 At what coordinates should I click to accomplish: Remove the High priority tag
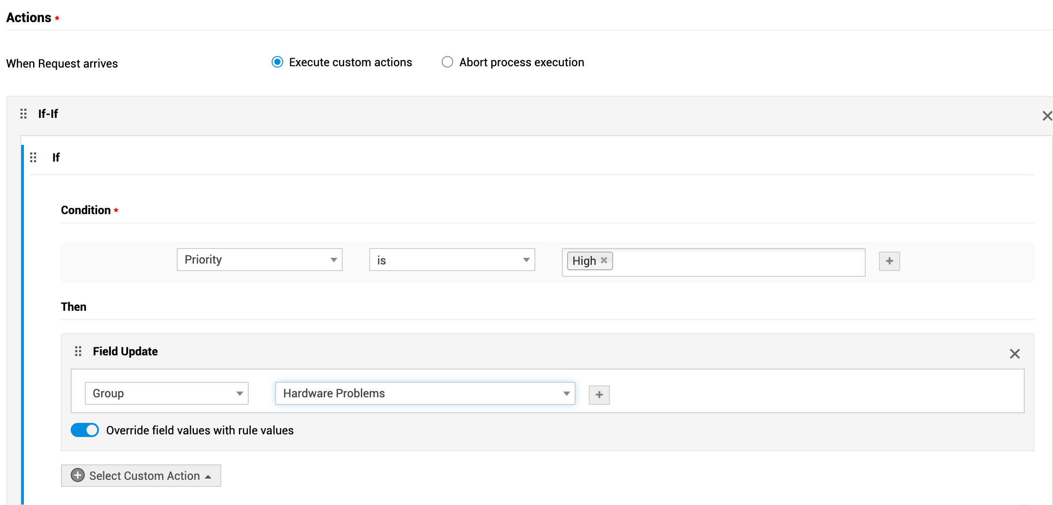(x=604, y=260)
